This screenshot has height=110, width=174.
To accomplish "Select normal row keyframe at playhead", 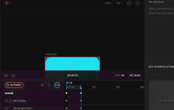I will [81, 93].
